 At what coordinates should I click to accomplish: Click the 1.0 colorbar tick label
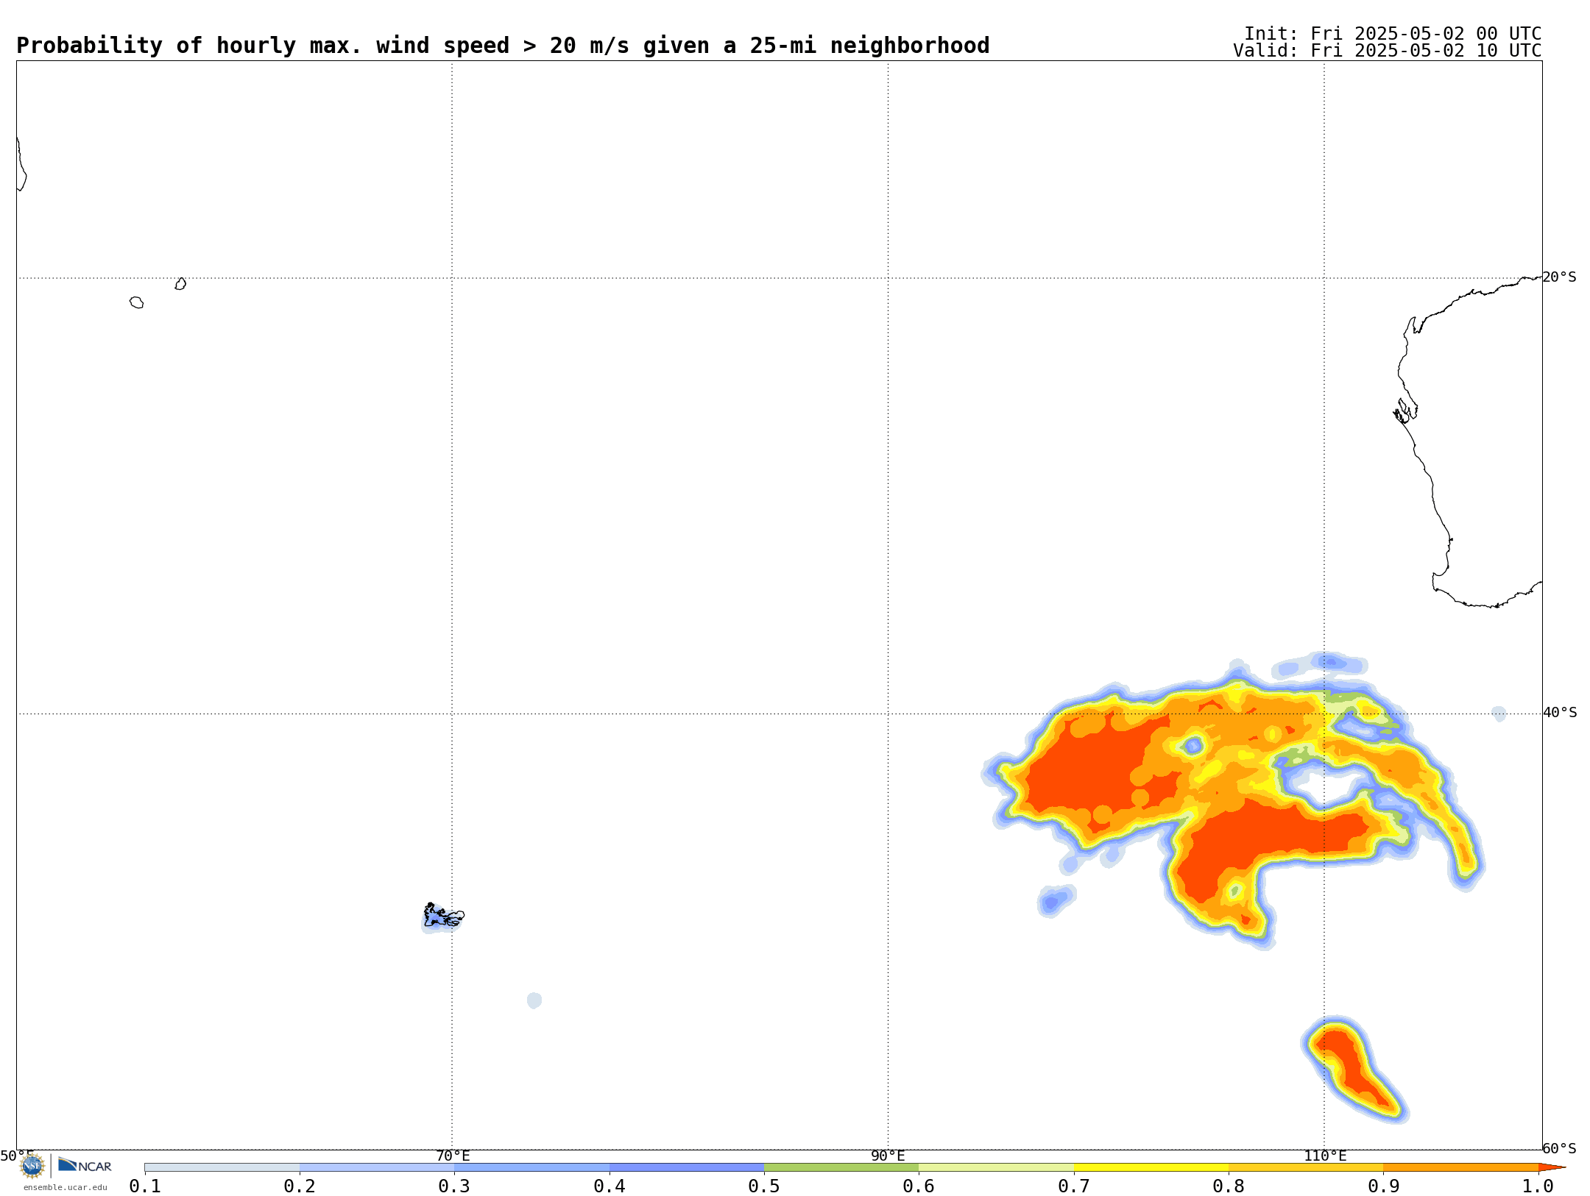click(1538, 1186)
